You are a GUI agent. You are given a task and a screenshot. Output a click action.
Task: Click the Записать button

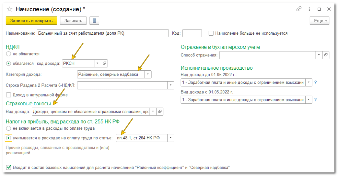click(73, 21)
